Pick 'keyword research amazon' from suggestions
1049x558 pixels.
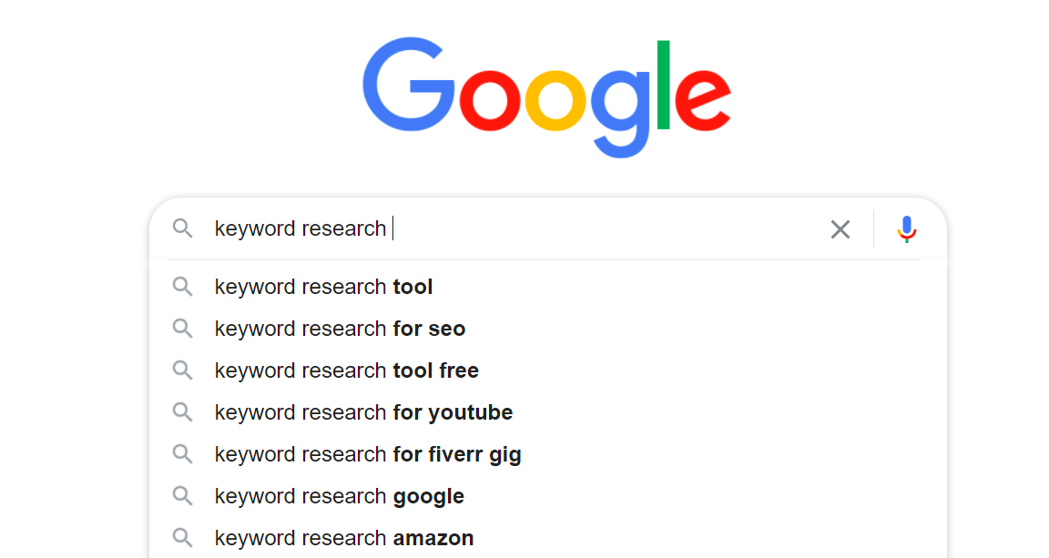coord(343,538)
